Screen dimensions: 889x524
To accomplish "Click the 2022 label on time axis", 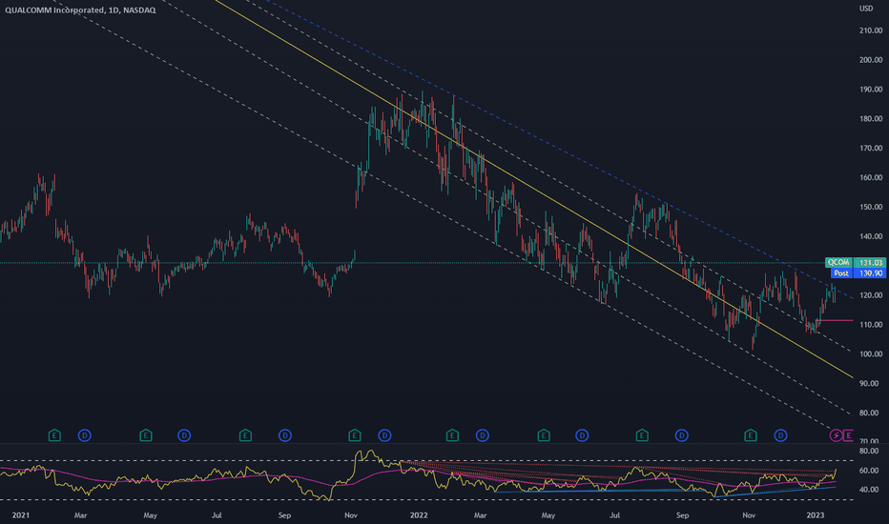I will coord(419,515).
